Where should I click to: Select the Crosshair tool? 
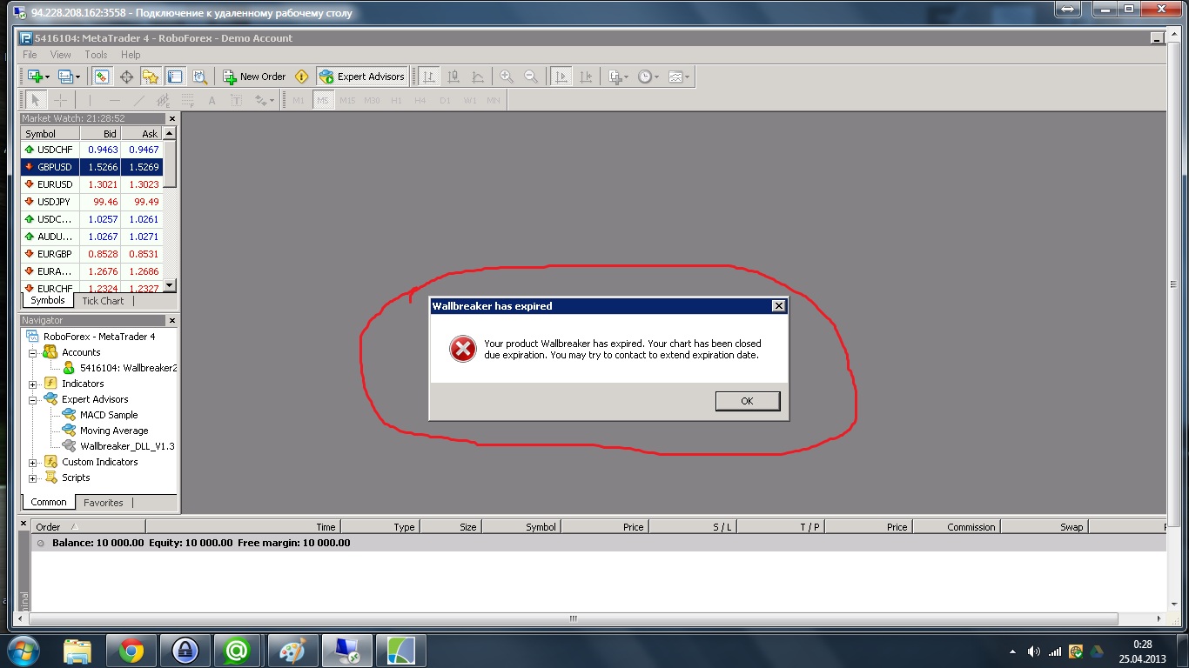[61, 100]
